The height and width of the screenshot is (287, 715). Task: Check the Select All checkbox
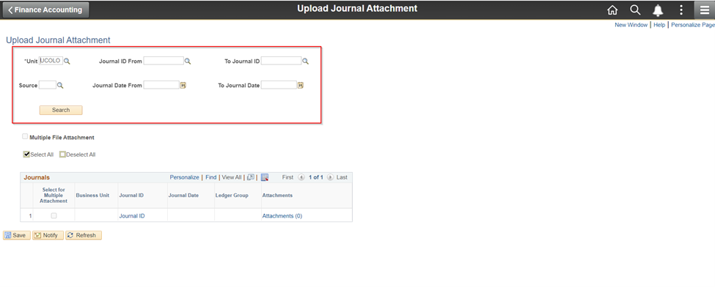26,154
